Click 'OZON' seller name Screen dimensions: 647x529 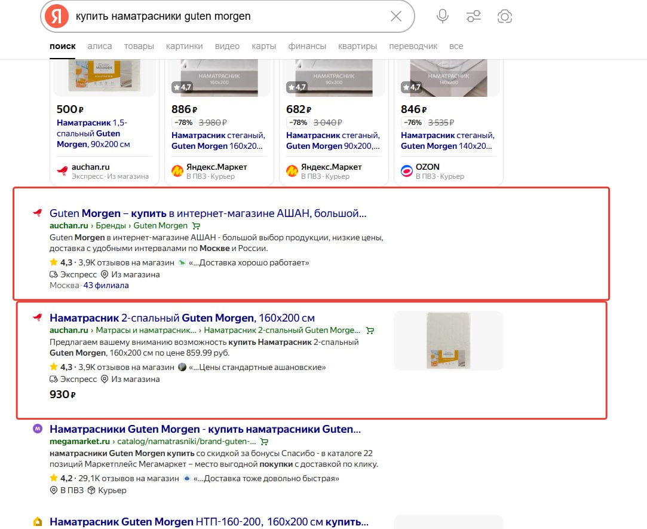click(x=428, y=167)
